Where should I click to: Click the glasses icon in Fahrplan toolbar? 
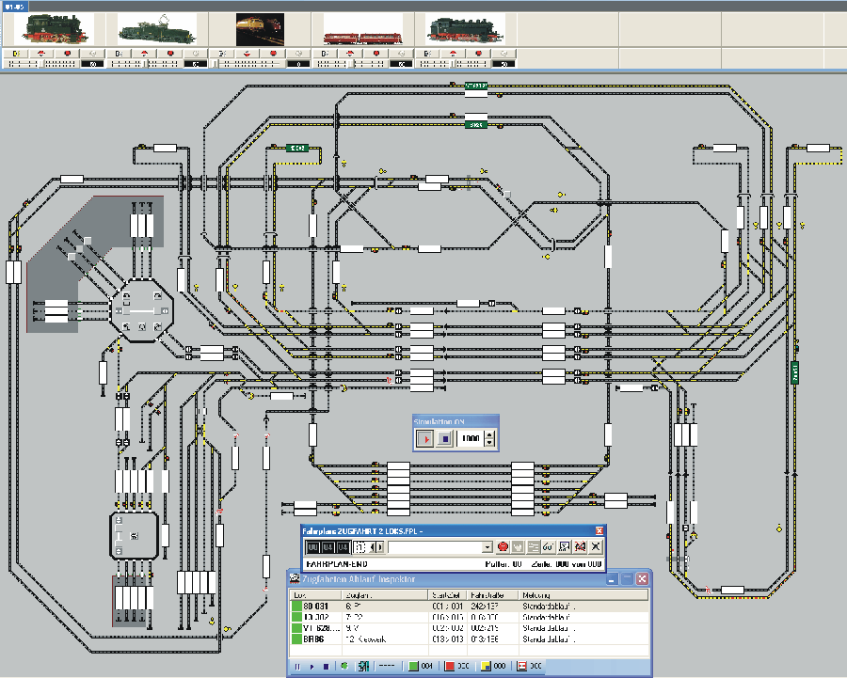547,546
